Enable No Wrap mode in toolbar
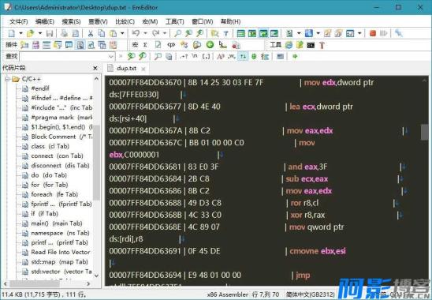432x300 pixels. coord(240,33)
